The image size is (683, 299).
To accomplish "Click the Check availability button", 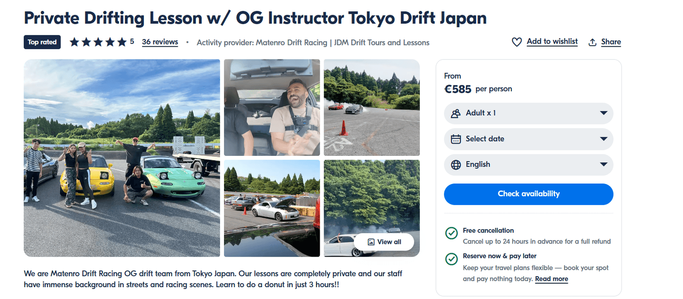I will (x=529, y=194).
